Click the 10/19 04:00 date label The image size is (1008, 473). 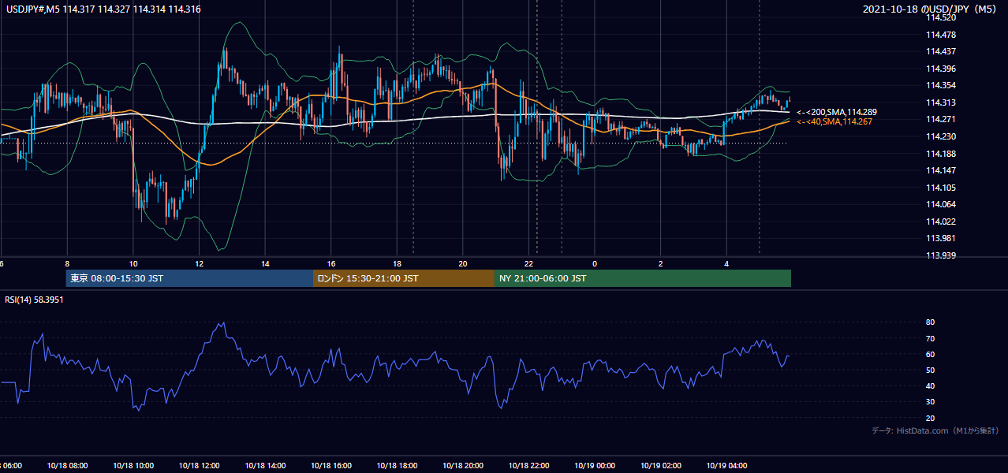(726, 466)
